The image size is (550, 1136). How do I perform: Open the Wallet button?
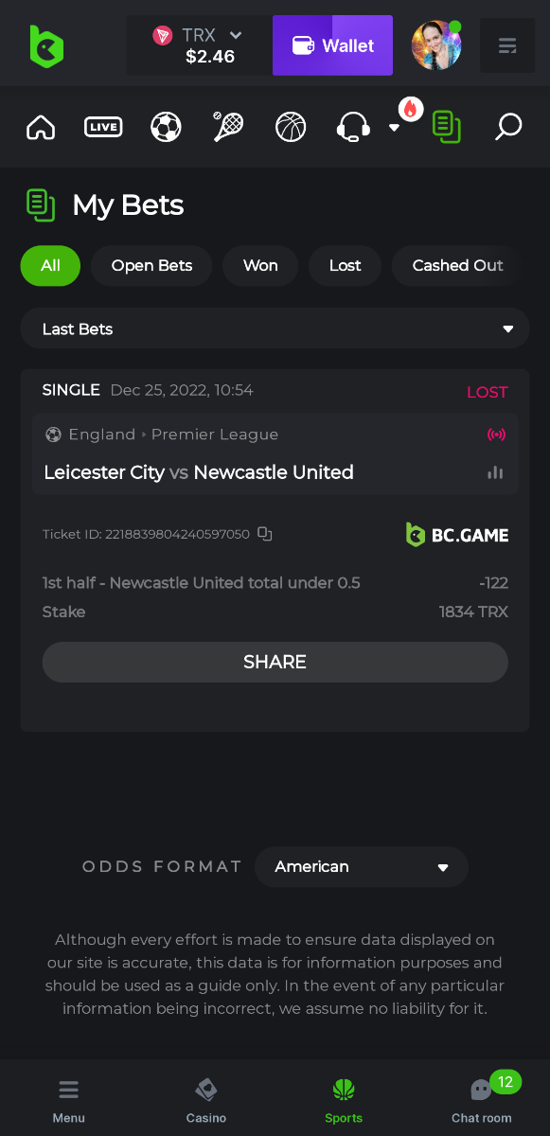pyautogui.click(x=332, y=45)
